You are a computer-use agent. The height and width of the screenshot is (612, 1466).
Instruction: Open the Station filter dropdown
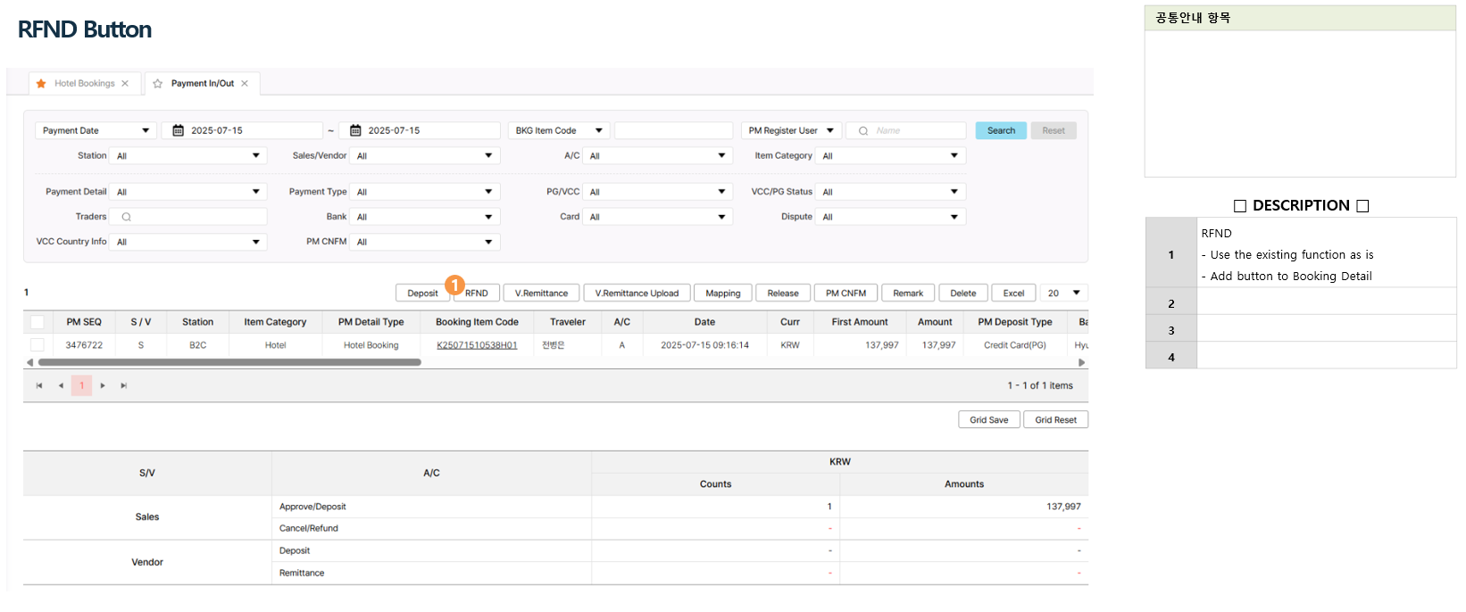[x=187, y=156]
